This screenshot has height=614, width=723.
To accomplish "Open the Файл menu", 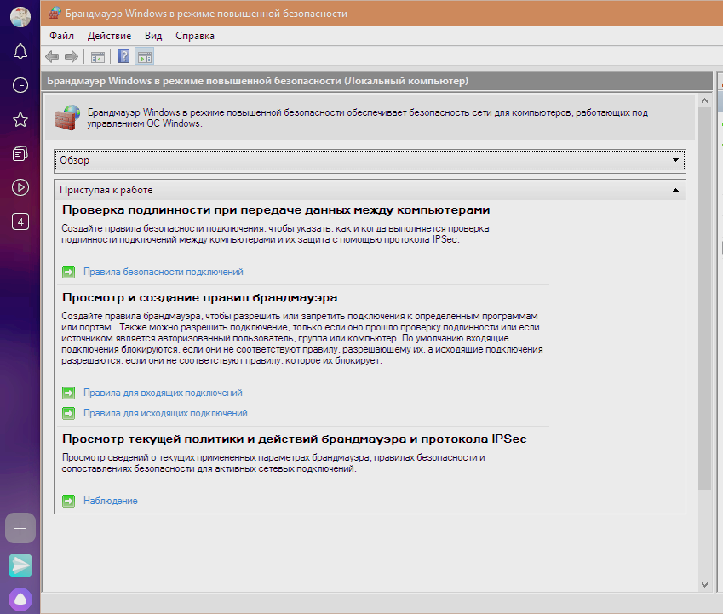I will click(x=62, y=36).
